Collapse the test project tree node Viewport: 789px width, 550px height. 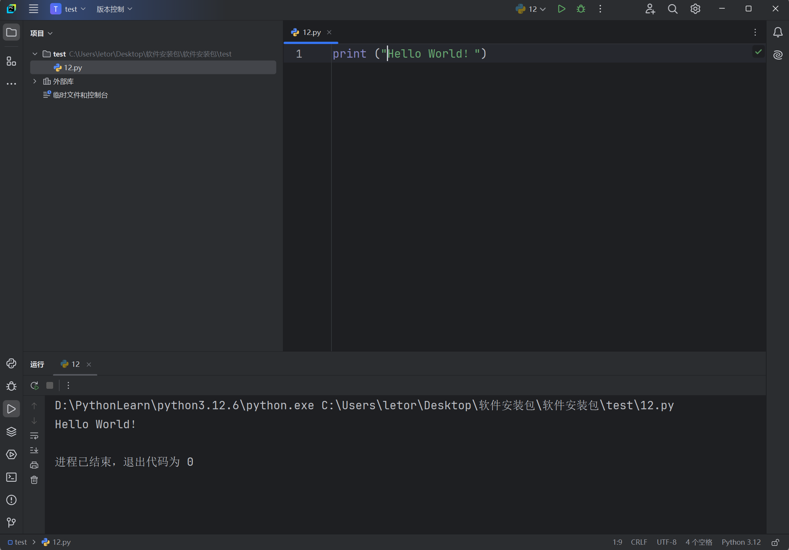[x=35, y=54]
